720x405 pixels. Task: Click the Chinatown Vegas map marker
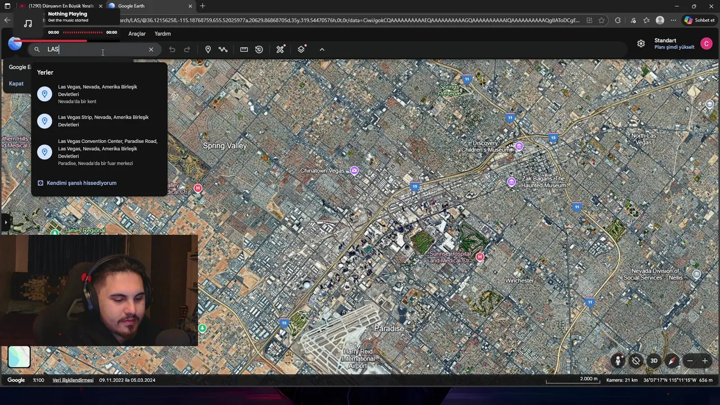click(354, 170)
